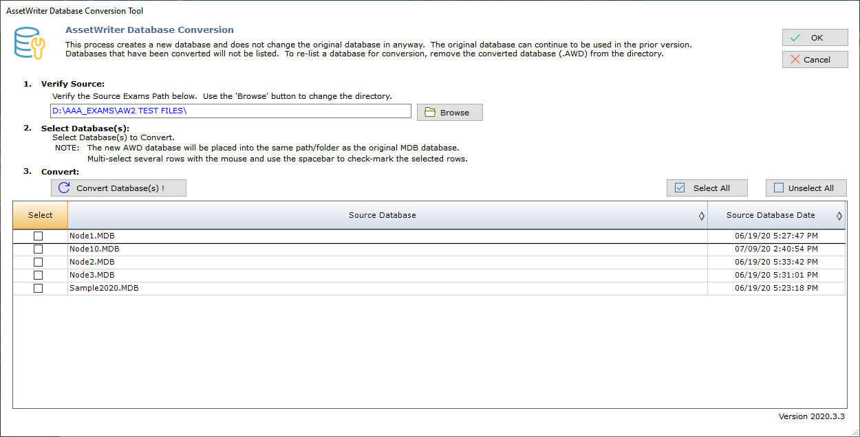
Task: Click the Cancel button
Action: pos(815,59)
